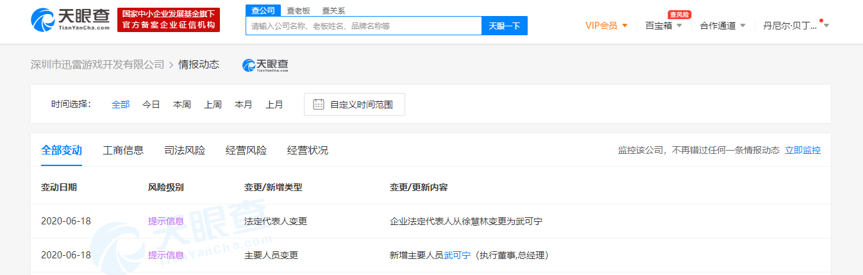Screen dimensions: 863x275
Task: Click the 立即监控 link
Action: point(803,151)
